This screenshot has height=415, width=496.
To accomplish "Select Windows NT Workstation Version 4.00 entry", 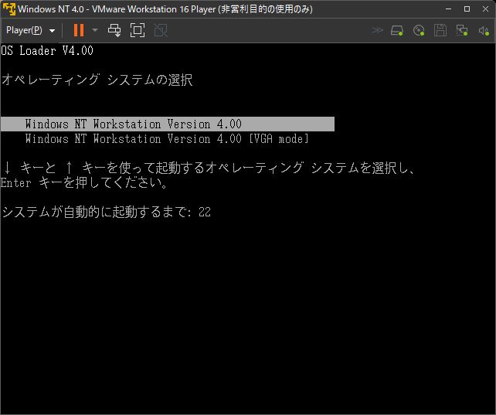I will [x=168, y=124].
